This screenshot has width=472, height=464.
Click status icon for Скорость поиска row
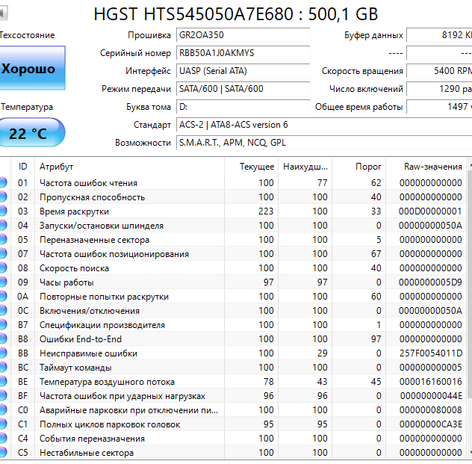(3, 268)
